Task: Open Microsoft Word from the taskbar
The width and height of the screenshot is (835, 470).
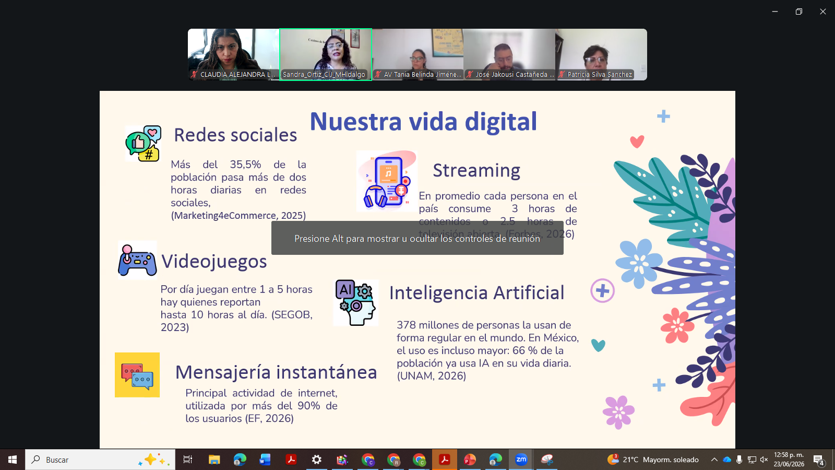Action: pyautogui.click(x=265, y=460)
